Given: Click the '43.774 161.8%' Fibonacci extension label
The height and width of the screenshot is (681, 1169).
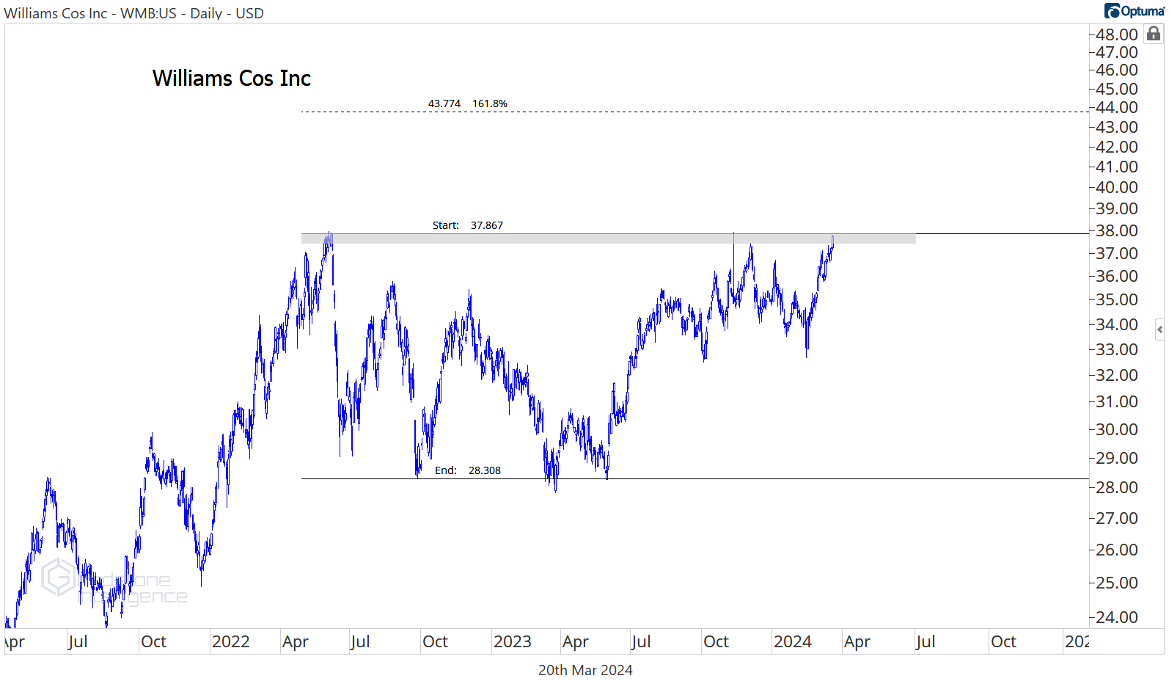Looking at the screenshot, I should [x=468, y=103].
